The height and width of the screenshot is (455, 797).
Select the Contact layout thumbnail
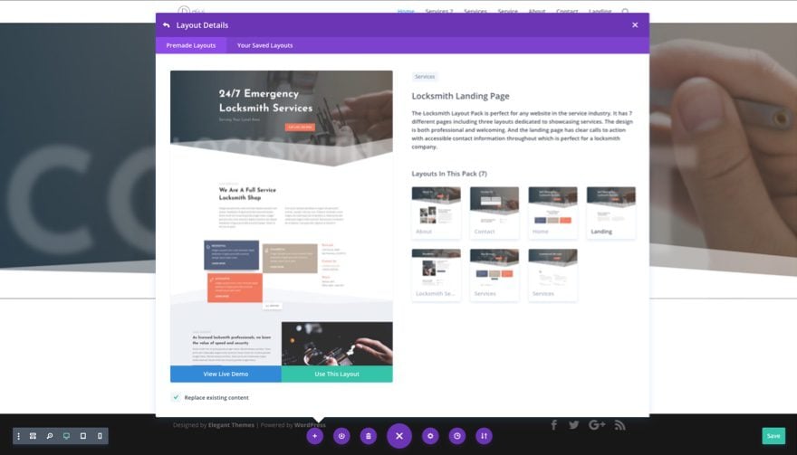tap(495, 213)
